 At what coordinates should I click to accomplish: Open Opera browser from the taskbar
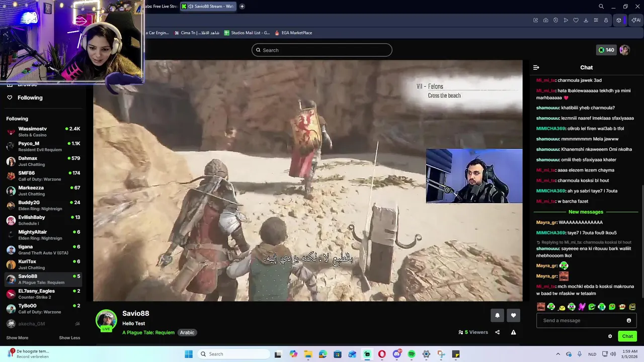click(382, 354)
